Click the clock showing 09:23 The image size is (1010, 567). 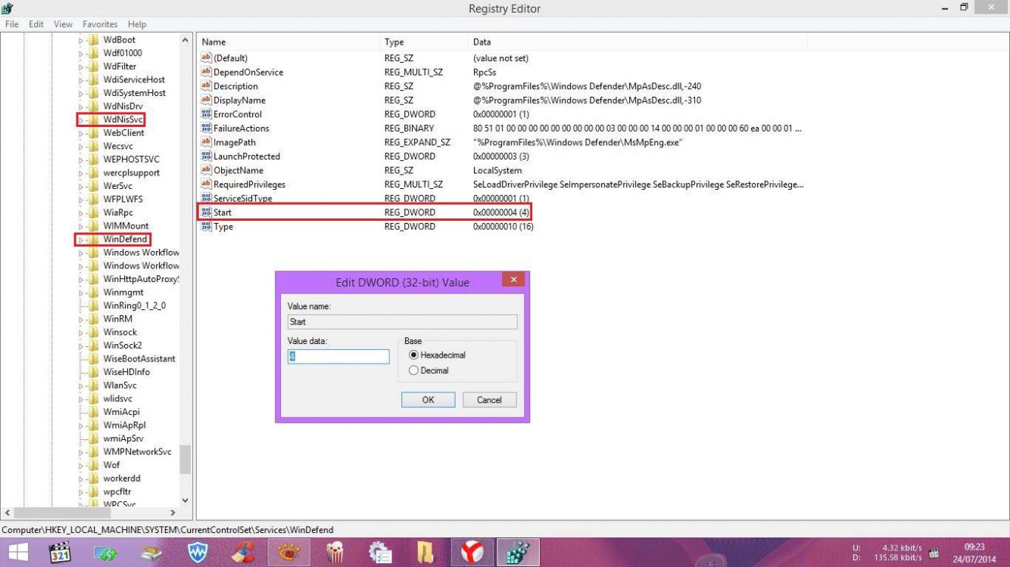(975, 547)
